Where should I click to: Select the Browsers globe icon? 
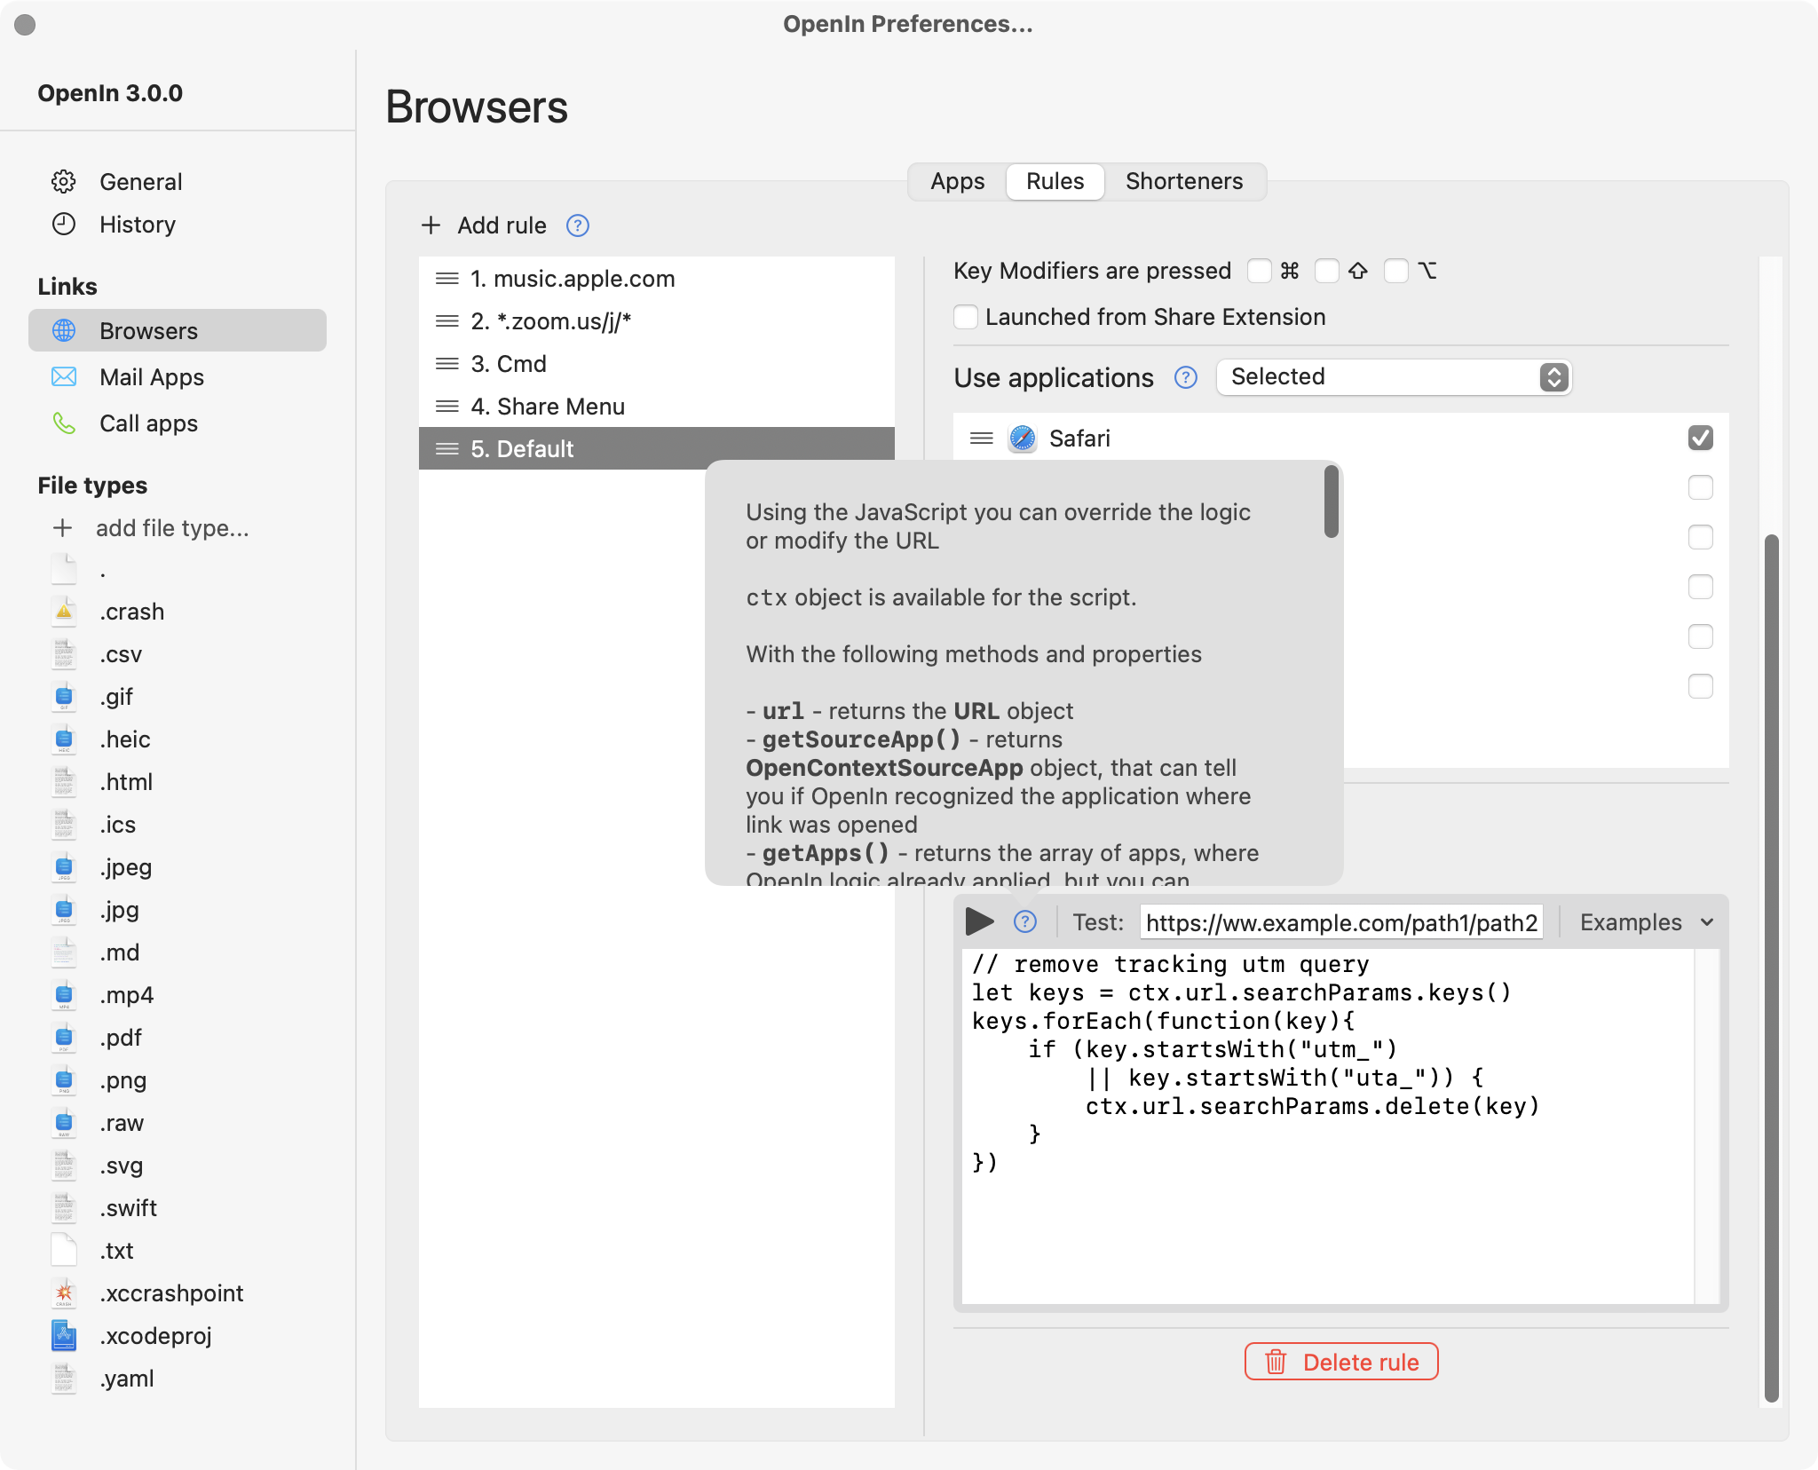(64, 330)
